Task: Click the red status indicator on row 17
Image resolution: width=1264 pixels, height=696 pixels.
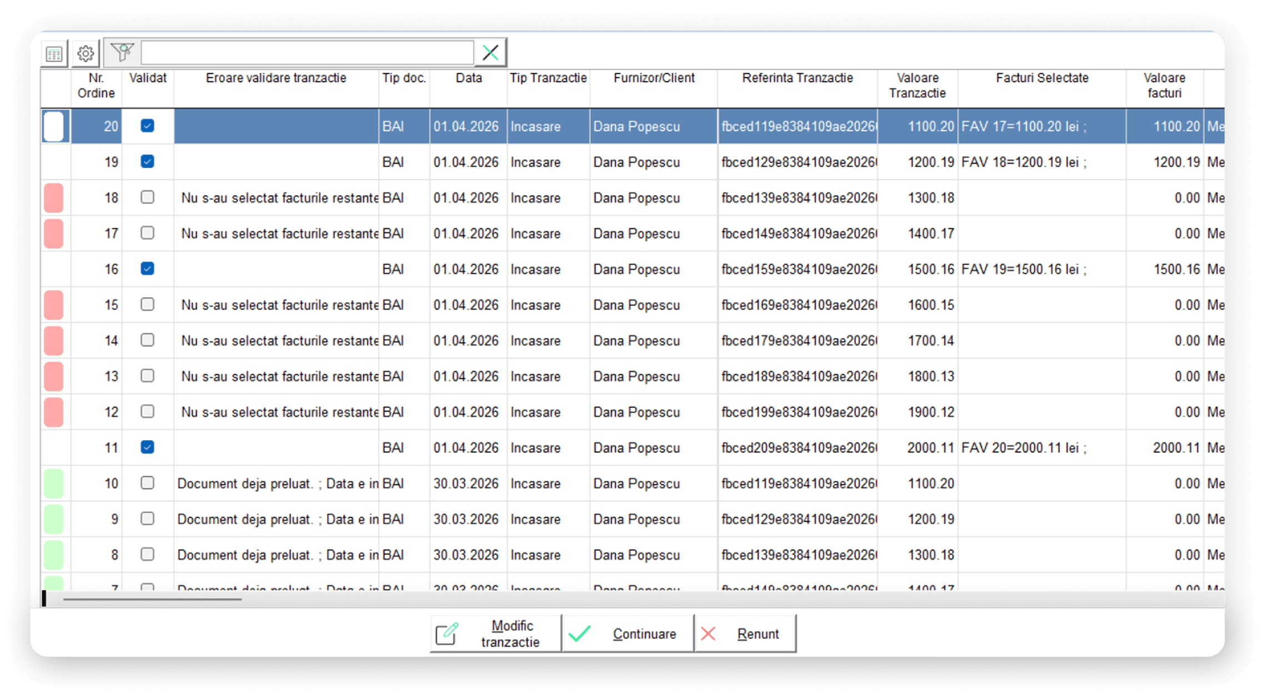Action: [x=54, y=233]
